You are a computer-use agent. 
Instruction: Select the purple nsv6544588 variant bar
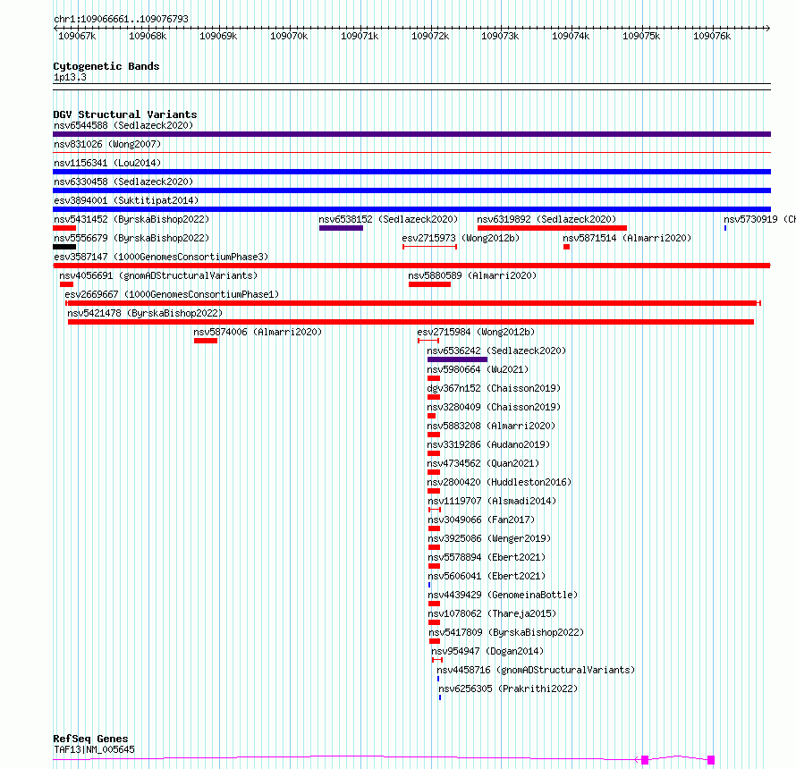click(x=411, y=134)
